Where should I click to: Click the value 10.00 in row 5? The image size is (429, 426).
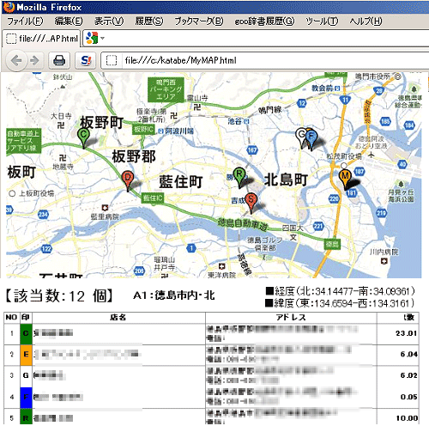click(407, 418)
